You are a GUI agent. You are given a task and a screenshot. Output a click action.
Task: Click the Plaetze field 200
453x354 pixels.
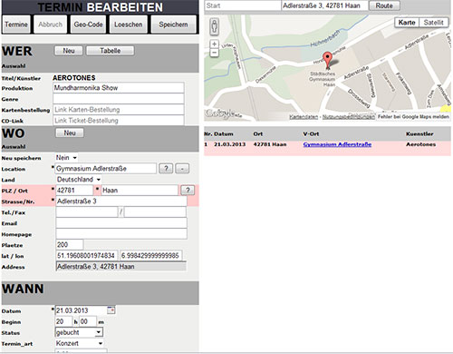click(70, 245)
